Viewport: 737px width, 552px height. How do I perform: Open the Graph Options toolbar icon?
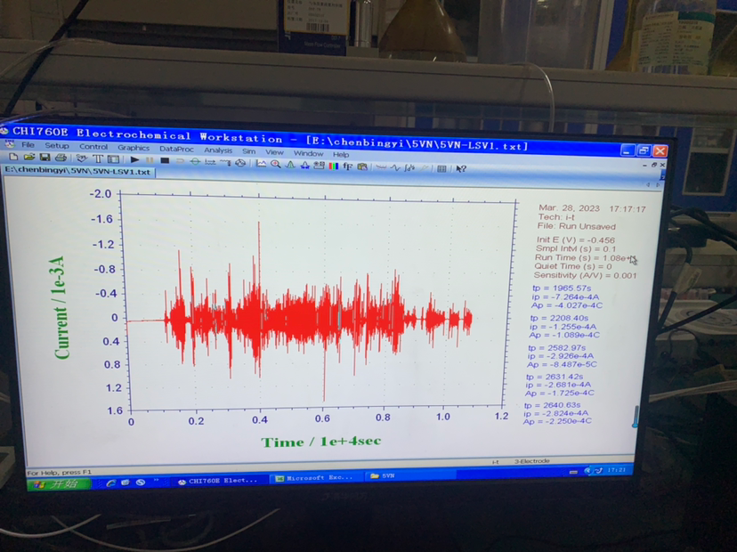pyautogui.click(x=319, y=166)
